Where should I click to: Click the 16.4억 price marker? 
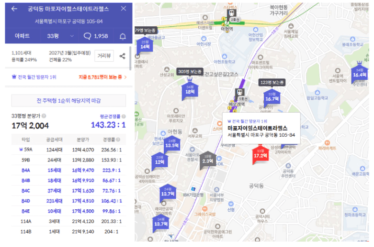click(x=359, y=73)
